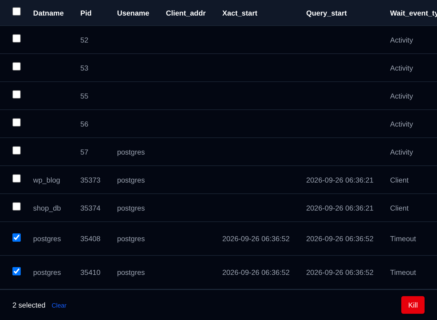The width and height of the screenshot is (437, 320).
Task: Click Pid value 52
Action: pos(84,40)
